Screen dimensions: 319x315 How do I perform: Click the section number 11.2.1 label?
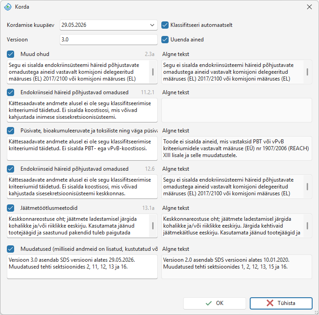pyautogui.click(x=148, y=92)
